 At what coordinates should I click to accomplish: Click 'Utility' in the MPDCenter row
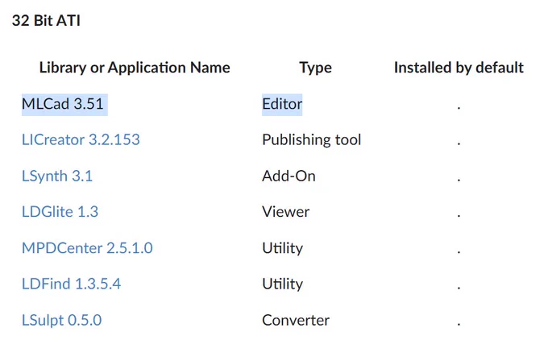[283, 248]
